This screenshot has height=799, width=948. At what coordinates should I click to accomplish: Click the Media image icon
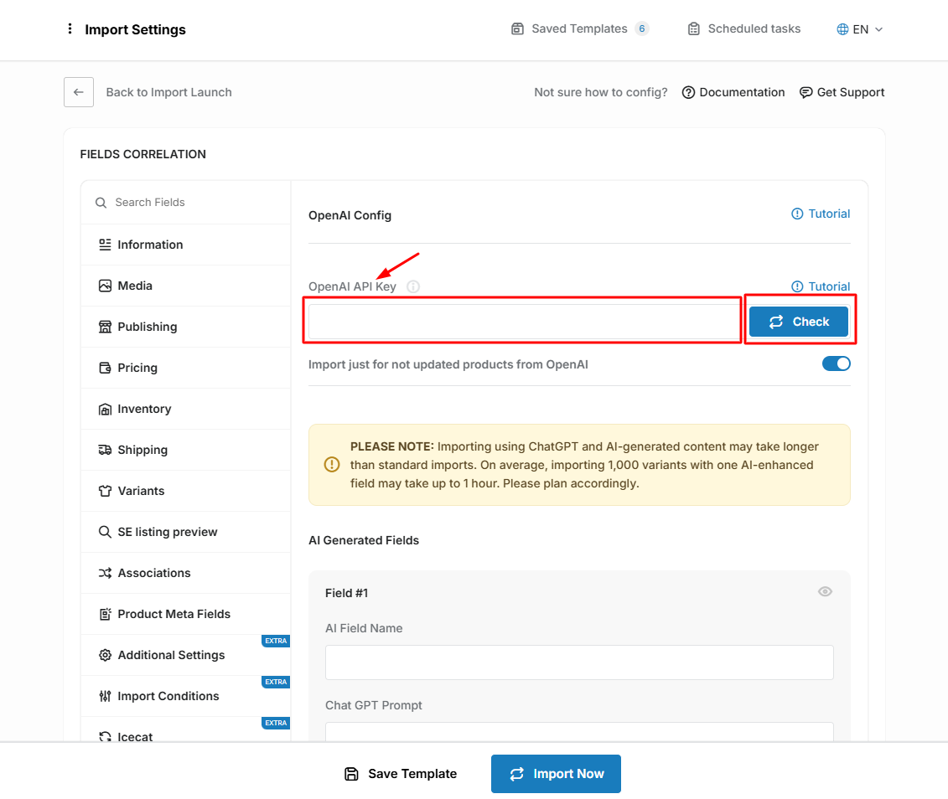[106, 286]
